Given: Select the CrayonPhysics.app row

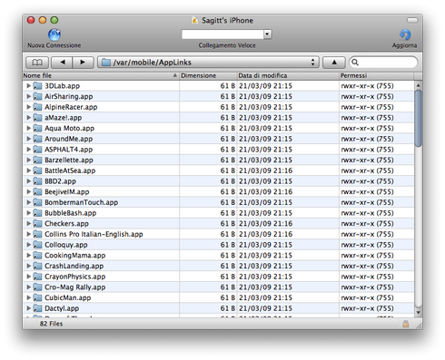Looking at the screenshot, I should pyautogui.click(x=219, y=277).
